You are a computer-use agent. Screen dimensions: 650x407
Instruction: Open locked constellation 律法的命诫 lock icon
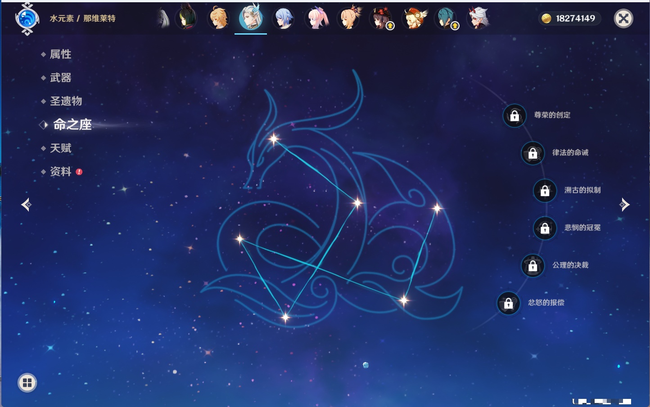tap(533, 153)
